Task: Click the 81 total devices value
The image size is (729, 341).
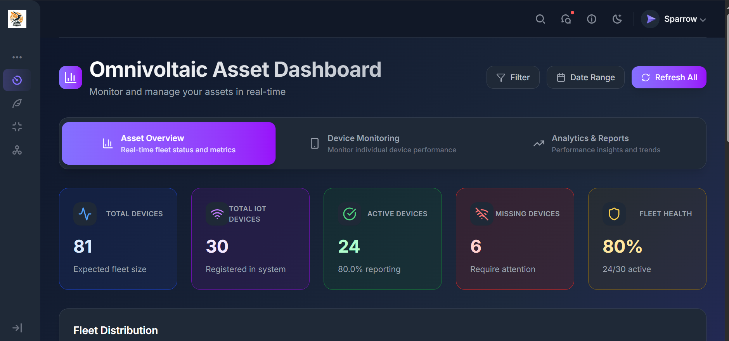Action: click(83, 246)
